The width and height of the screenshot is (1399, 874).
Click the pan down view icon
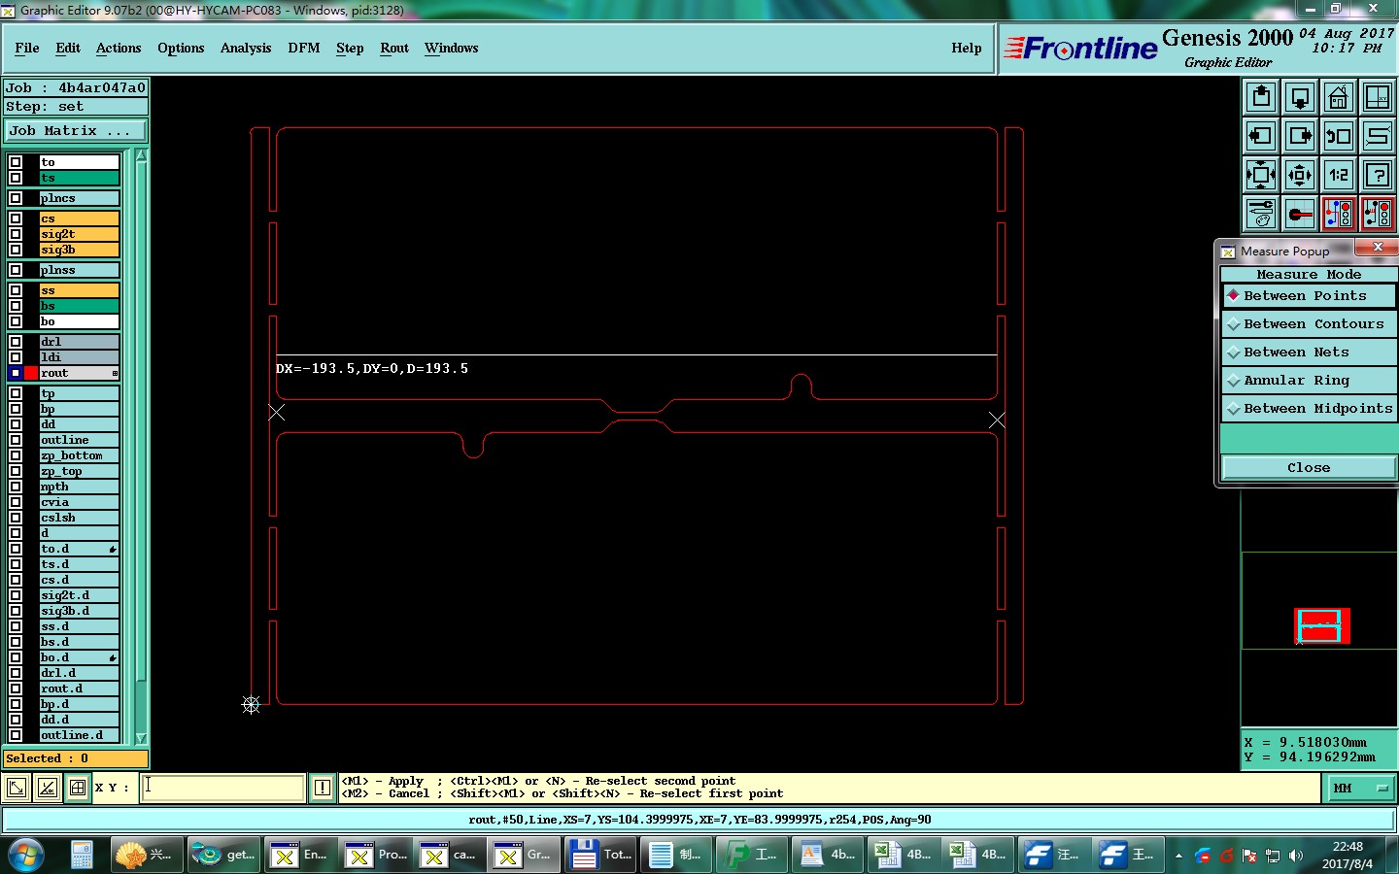pos(1300,97)
